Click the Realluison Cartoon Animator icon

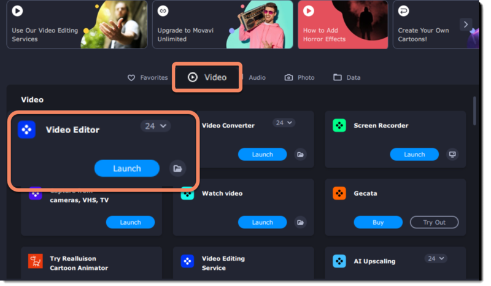click(x=36, y=261)
